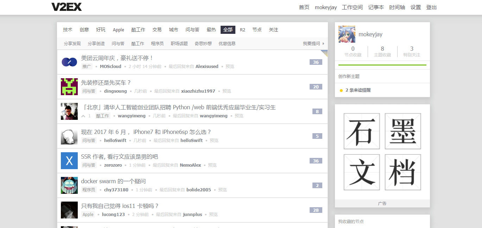Click the 石墨文档 advertisement image
Image resolution: width=482 pixels, height=228 pixels.
[x=382, y=152]
